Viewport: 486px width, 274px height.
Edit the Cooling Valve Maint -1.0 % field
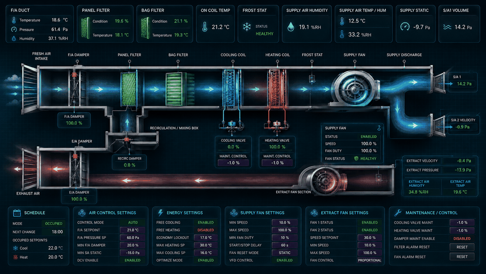pos(462,222)
